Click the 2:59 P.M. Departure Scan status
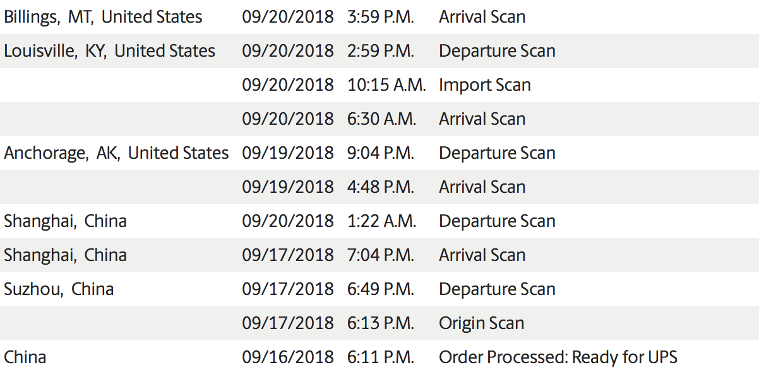 pos(498,51)
